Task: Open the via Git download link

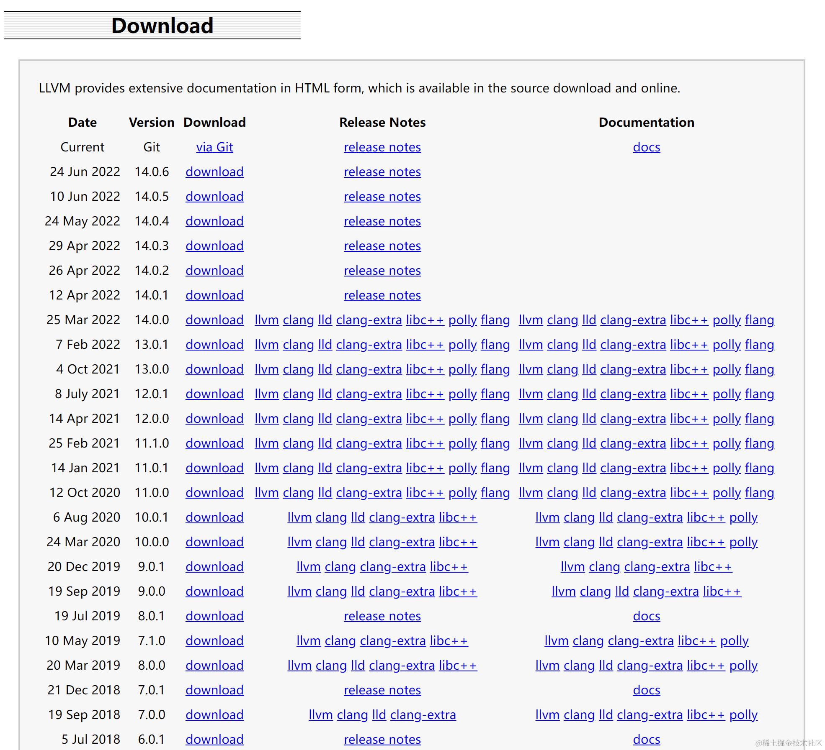Action: pos(214,147)
